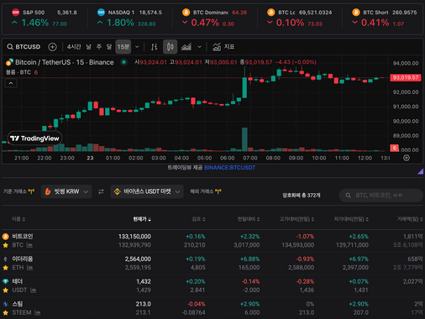Open the chart icon next to STEEM
Image resolution: width=425 pixels, height=319 pixels.
[x=38, y=312]
